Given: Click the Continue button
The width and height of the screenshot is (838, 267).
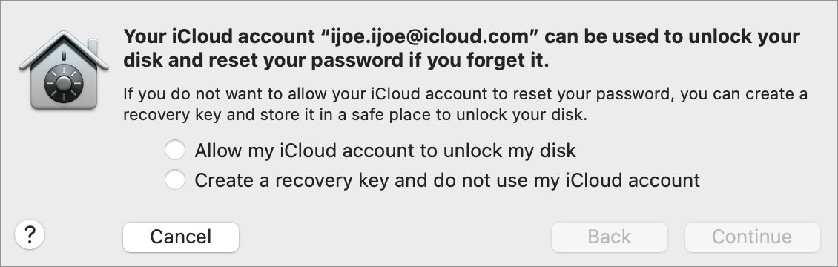Looking at the screenshot, I should click(x=752, y=237).
